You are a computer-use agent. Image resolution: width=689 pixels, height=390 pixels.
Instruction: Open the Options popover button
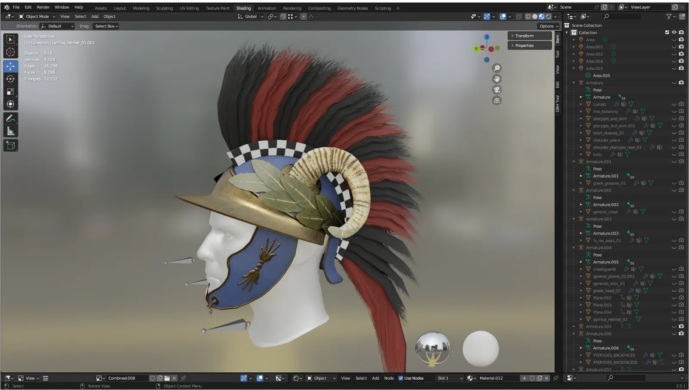548,26
